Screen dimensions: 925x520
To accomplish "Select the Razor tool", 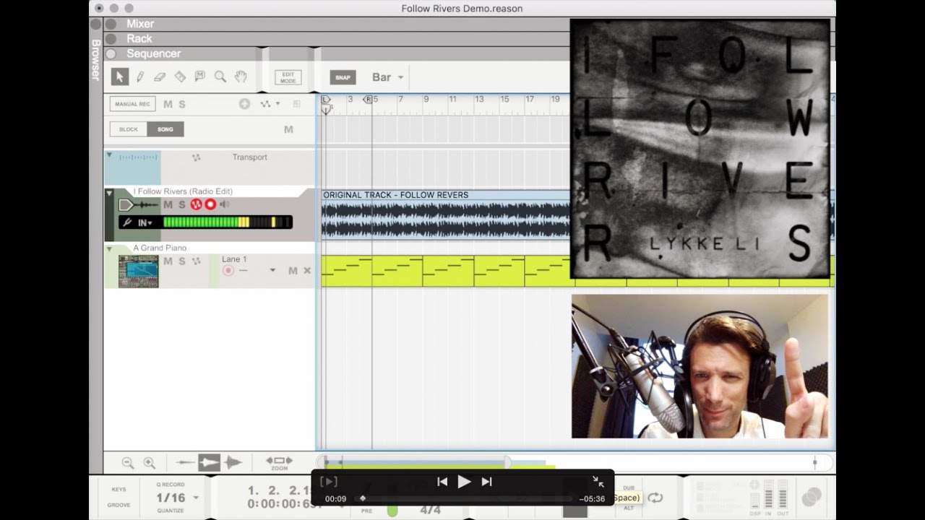I will click(x=180, y=77).
